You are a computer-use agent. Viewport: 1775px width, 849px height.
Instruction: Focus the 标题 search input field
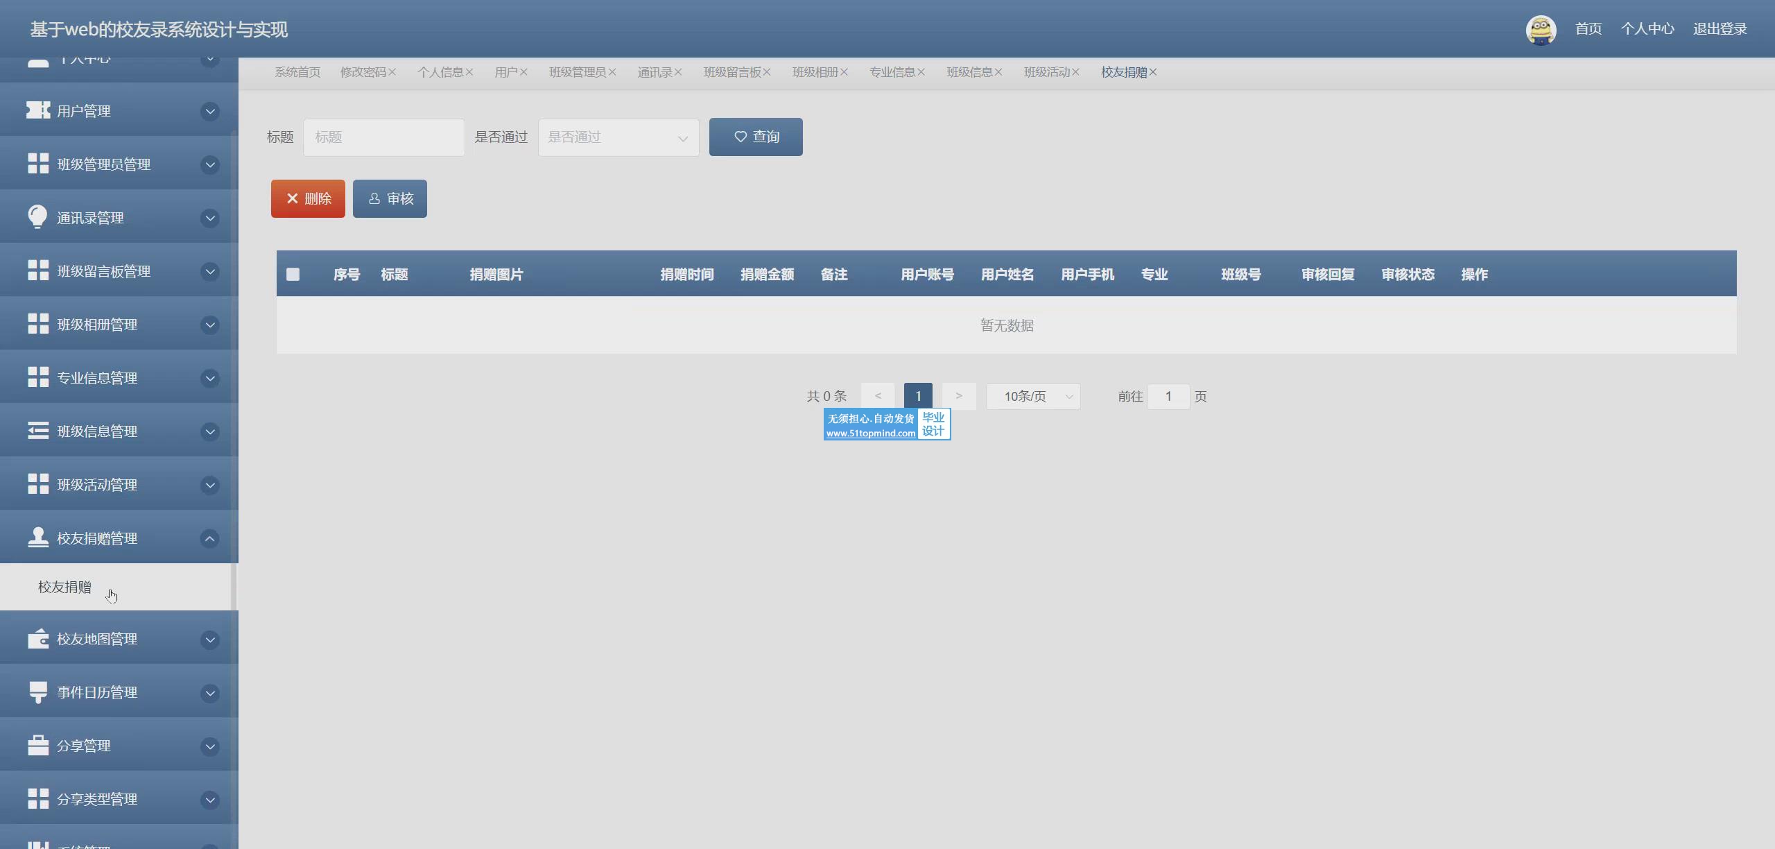point(384,137)
